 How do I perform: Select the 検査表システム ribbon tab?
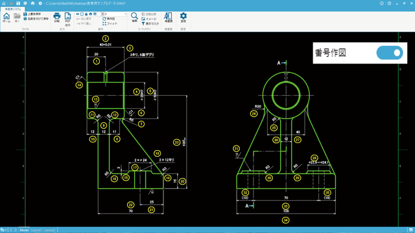point(13,9)
